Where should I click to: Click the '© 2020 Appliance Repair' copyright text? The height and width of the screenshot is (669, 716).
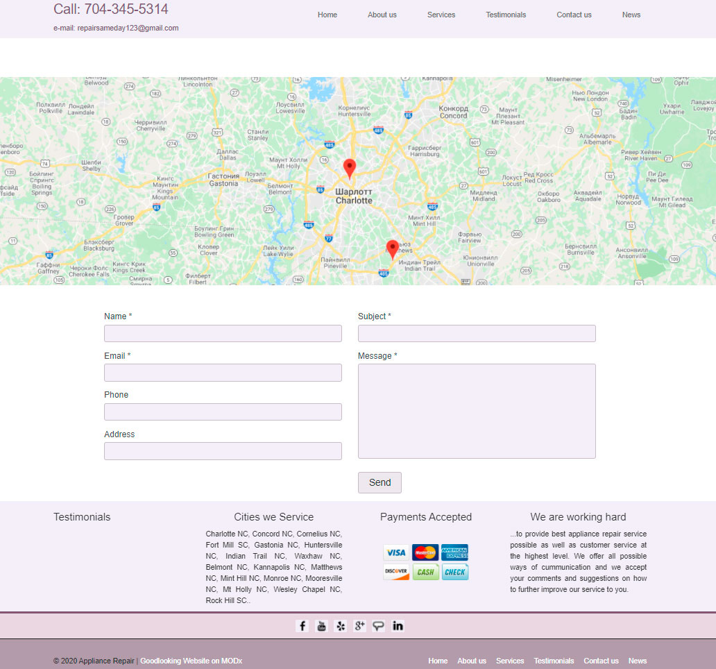coord(94,661)
